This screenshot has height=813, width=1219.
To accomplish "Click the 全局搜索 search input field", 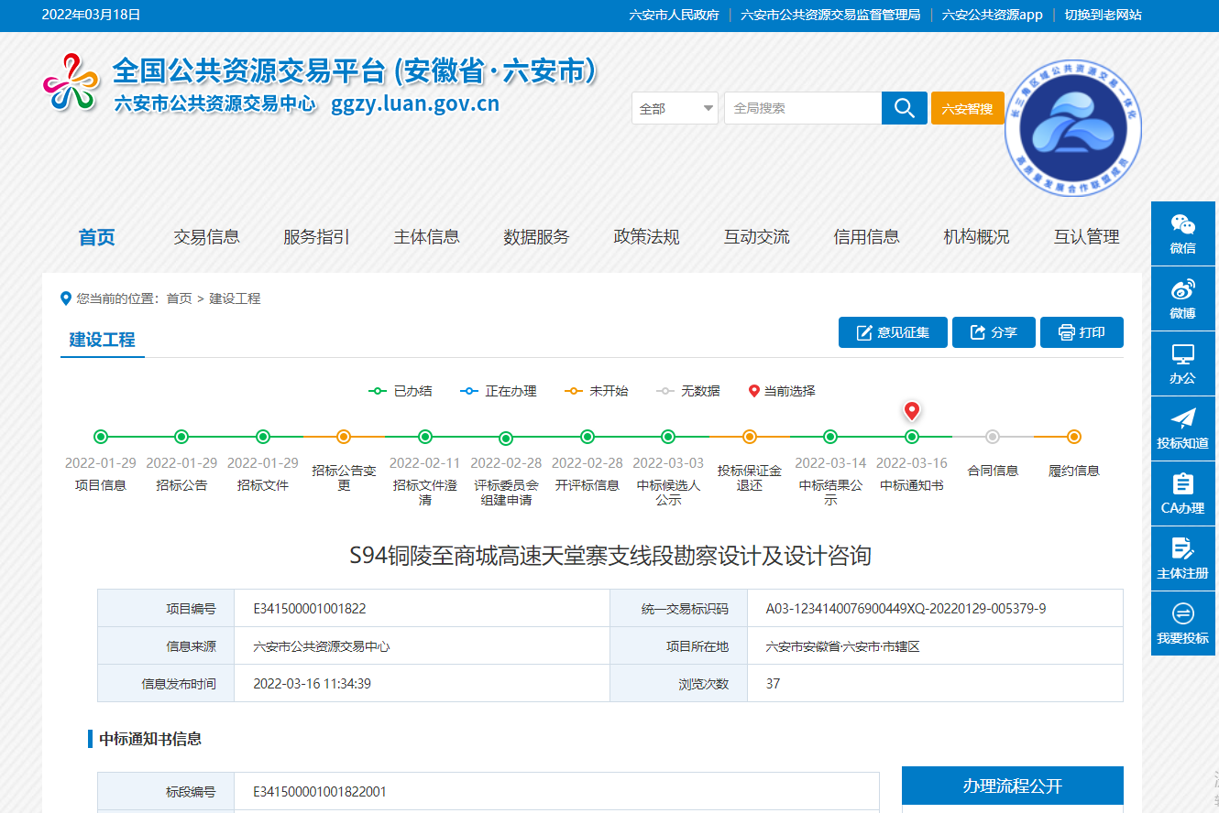I will click(x=802, y=108).
